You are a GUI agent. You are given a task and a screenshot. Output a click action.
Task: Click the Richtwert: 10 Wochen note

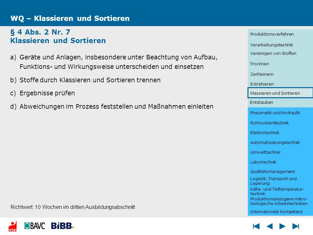pos(73,207)
